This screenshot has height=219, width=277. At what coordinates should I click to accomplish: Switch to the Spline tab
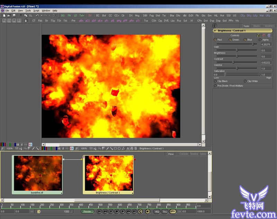[x=203, y=154]
